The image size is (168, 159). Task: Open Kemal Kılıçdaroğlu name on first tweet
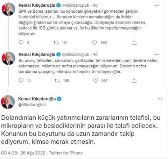(37, 5)
